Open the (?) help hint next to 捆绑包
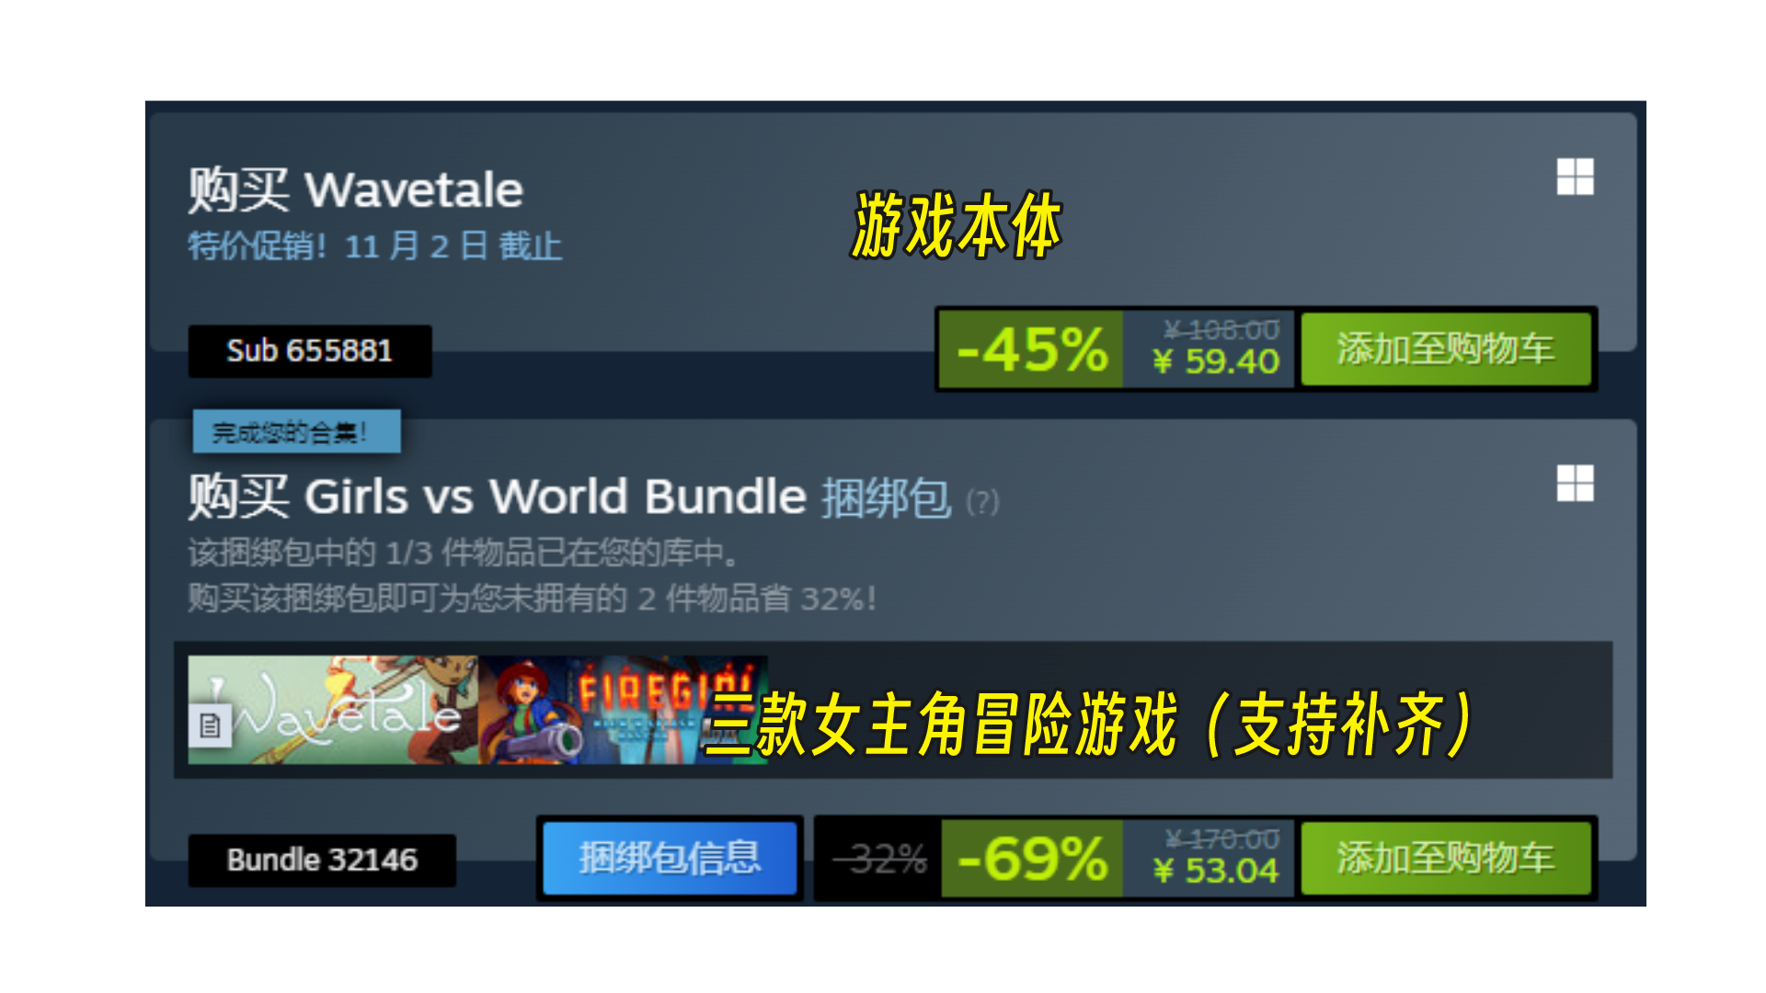The image size is (1766, 993). (x=982, y=502)
